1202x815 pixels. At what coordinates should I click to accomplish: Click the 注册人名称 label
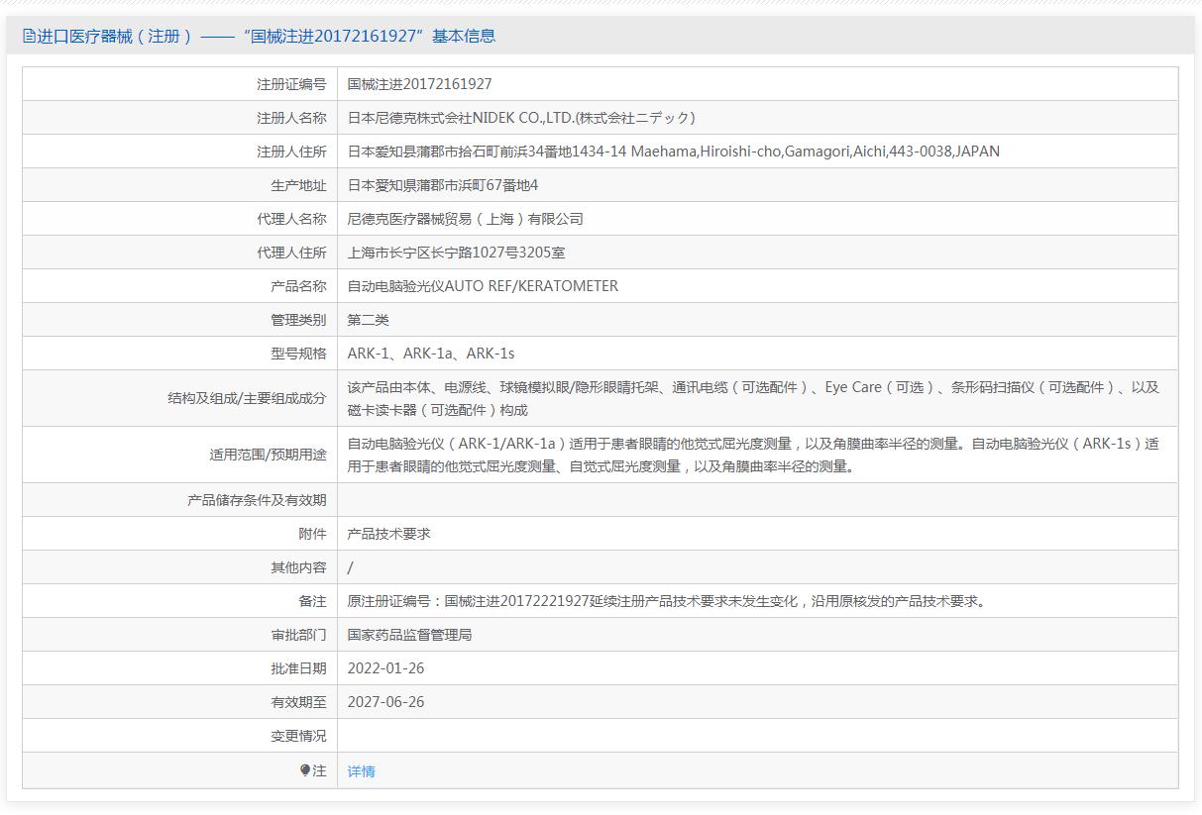(x=291, y=118)
